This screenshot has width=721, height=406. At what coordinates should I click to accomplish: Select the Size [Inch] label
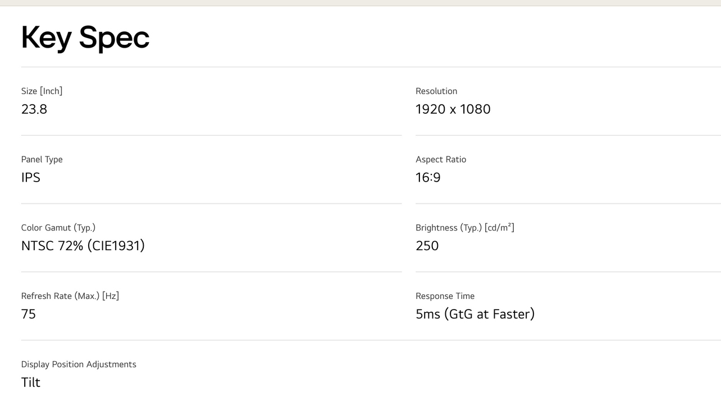click(x=42, y=91)
